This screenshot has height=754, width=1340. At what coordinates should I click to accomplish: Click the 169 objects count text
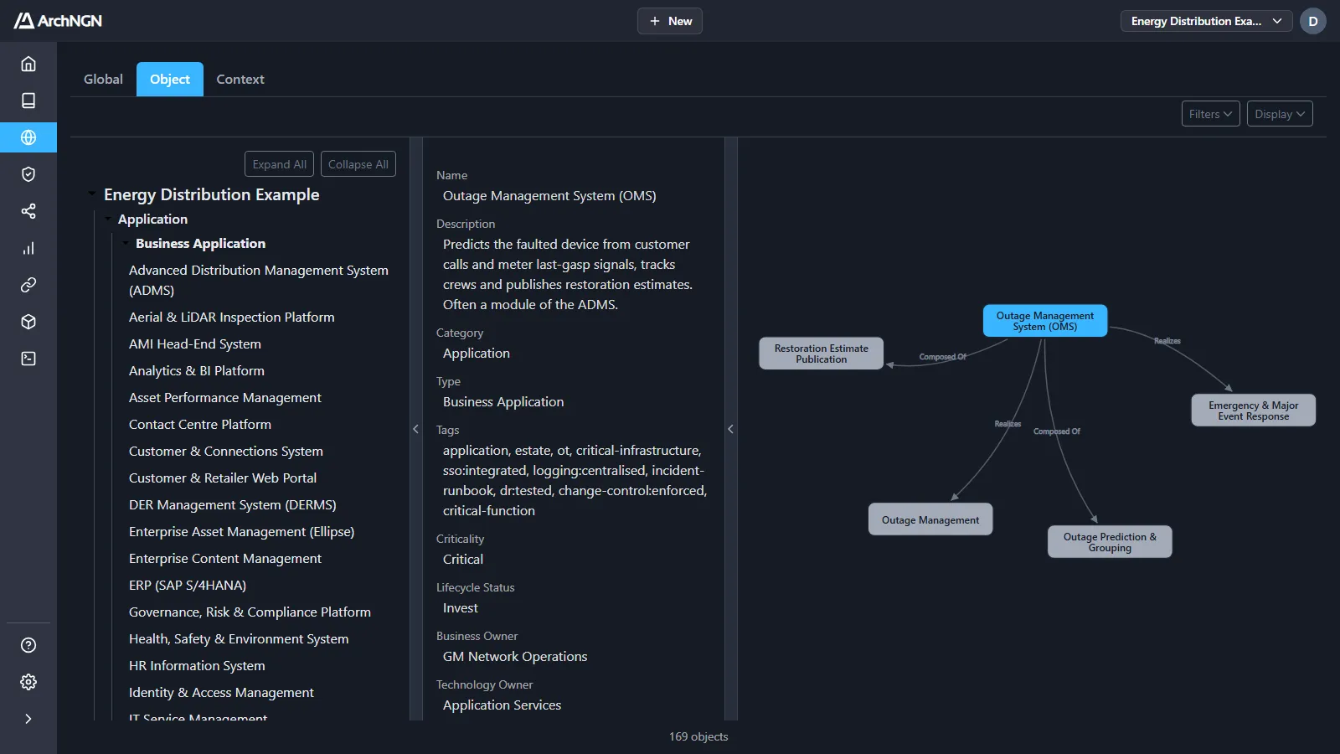click(x=698, y=736)
